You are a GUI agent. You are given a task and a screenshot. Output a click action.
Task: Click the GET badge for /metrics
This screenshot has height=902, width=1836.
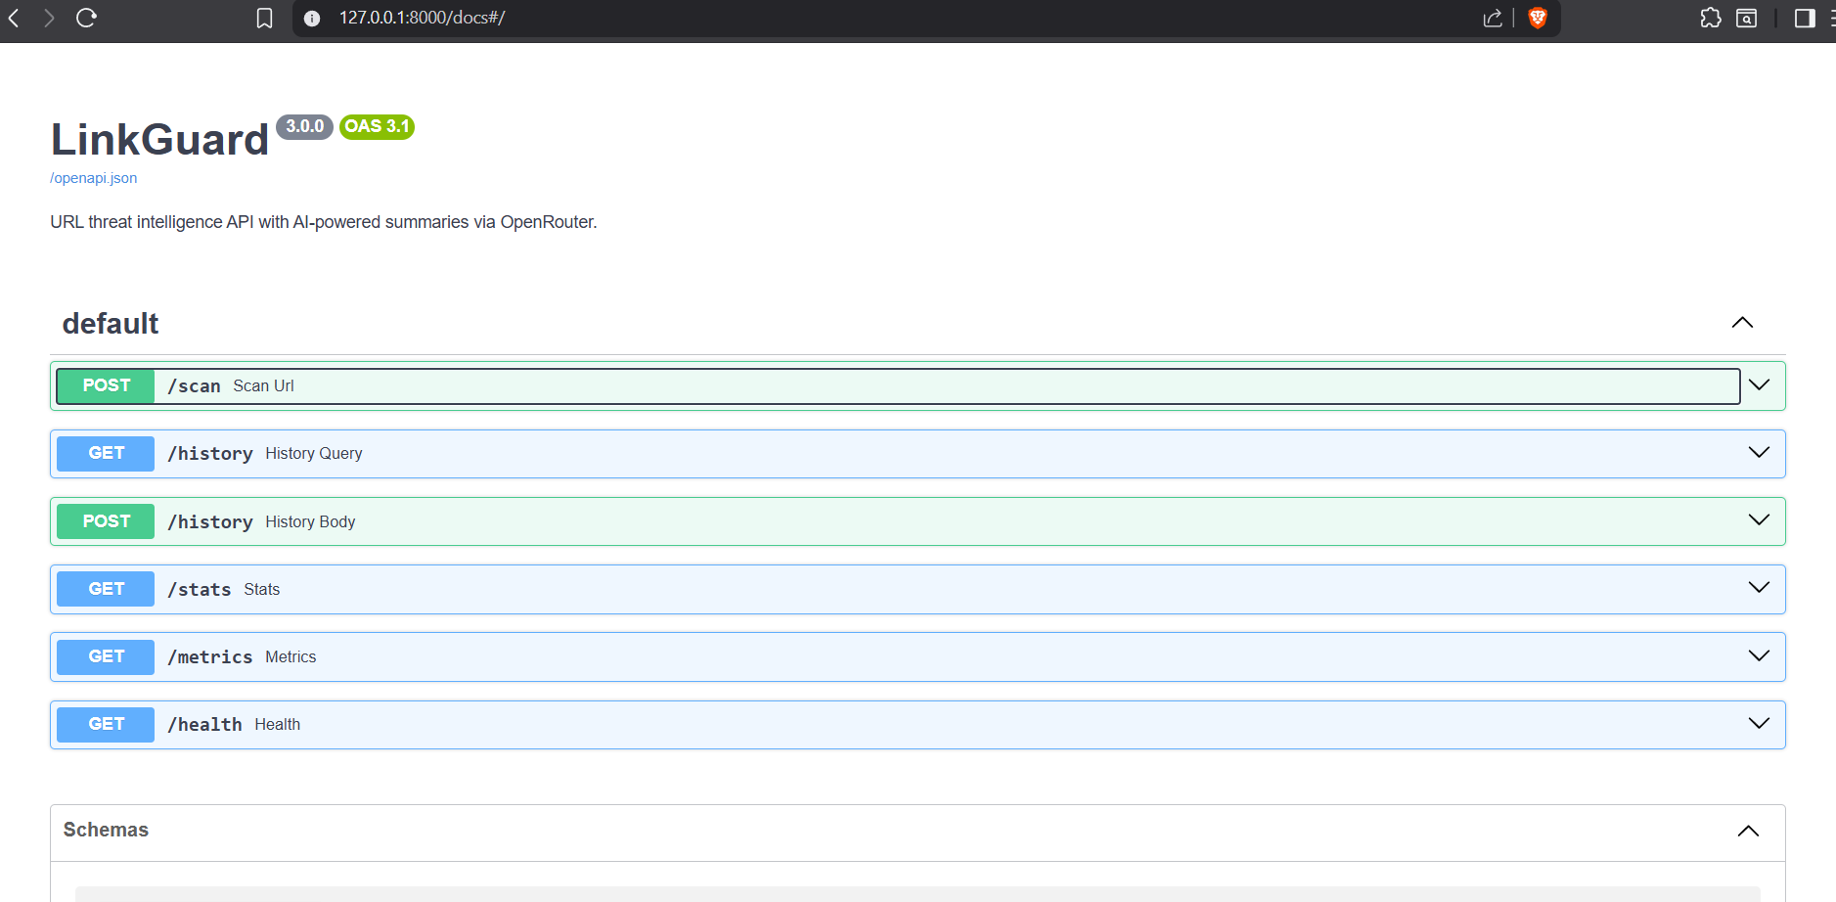coord(106,656)
